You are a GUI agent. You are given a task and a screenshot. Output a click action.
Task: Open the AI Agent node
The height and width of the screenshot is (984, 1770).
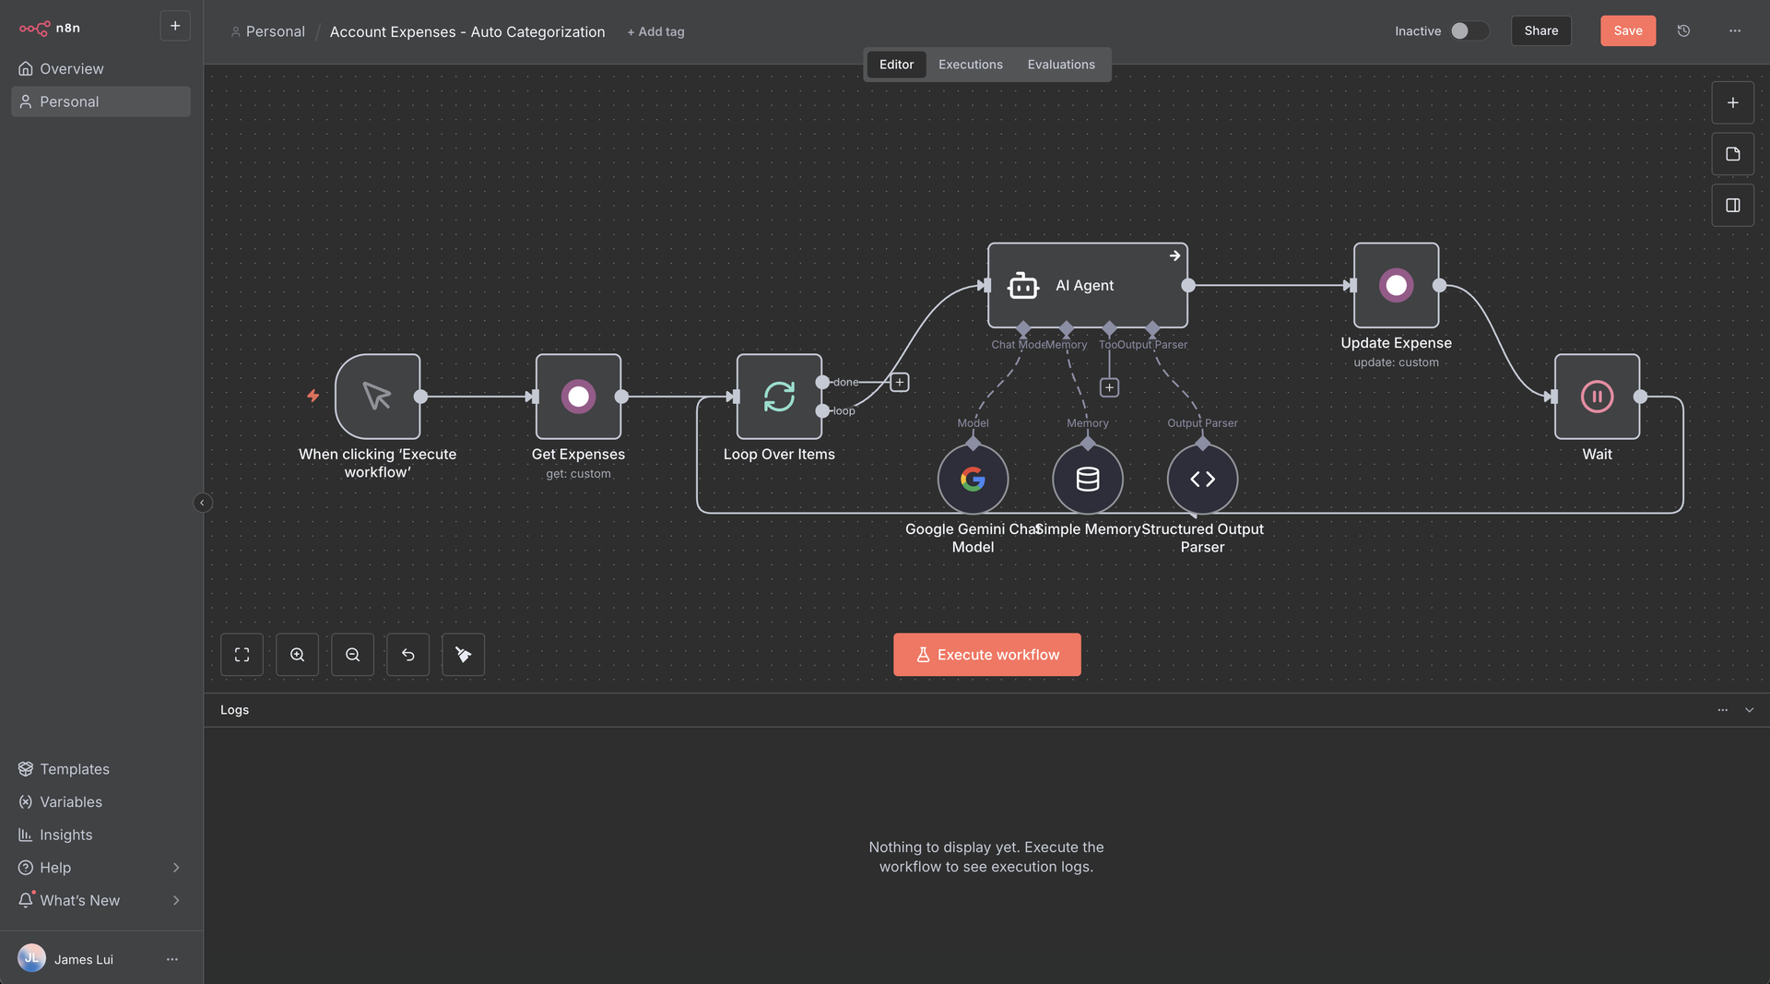click(x=1087, y=286)
